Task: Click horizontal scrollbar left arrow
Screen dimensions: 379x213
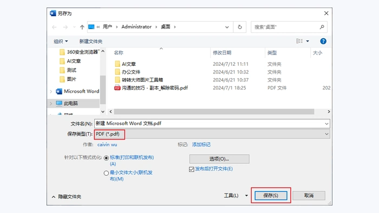Action: 110,112
